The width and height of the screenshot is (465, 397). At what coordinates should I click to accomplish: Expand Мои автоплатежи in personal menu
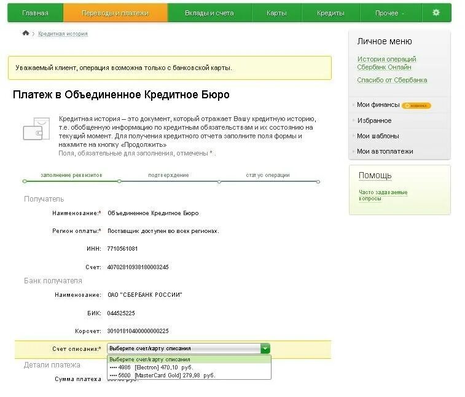point(385,151)
